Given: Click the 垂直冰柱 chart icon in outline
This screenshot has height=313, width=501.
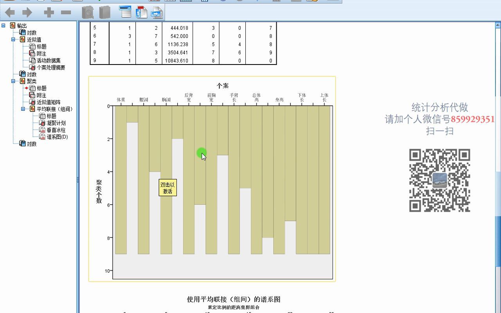Looking at the screenshot, I should 43,130.
